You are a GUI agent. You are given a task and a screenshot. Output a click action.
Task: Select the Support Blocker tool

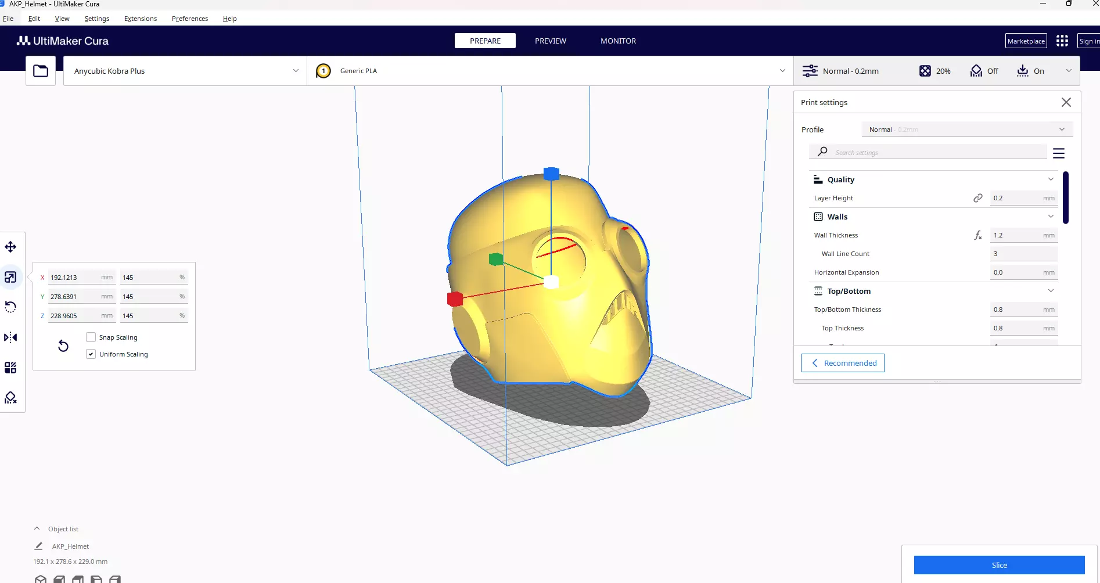10,398
